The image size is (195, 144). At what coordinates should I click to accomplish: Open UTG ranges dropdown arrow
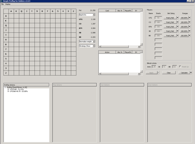pos(189,18)
